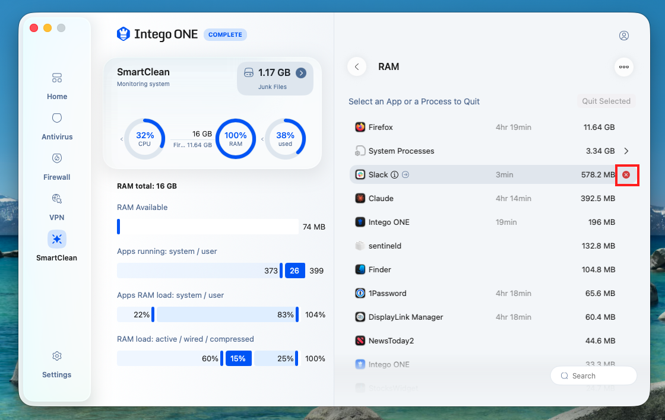Open the Firewall section

pyautogui.click(x=57, y=167)
